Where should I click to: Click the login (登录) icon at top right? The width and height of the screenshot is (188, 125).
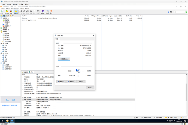pos(170,12)
